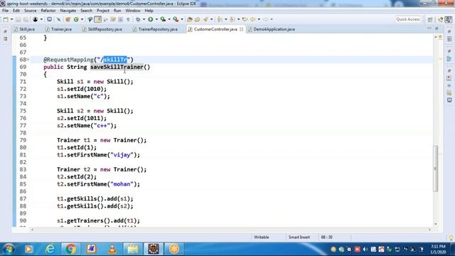Image resolution: width=455 pixels, height=256 pixels.
Task: Click the Coverage run icon
Action: [163, 19]
